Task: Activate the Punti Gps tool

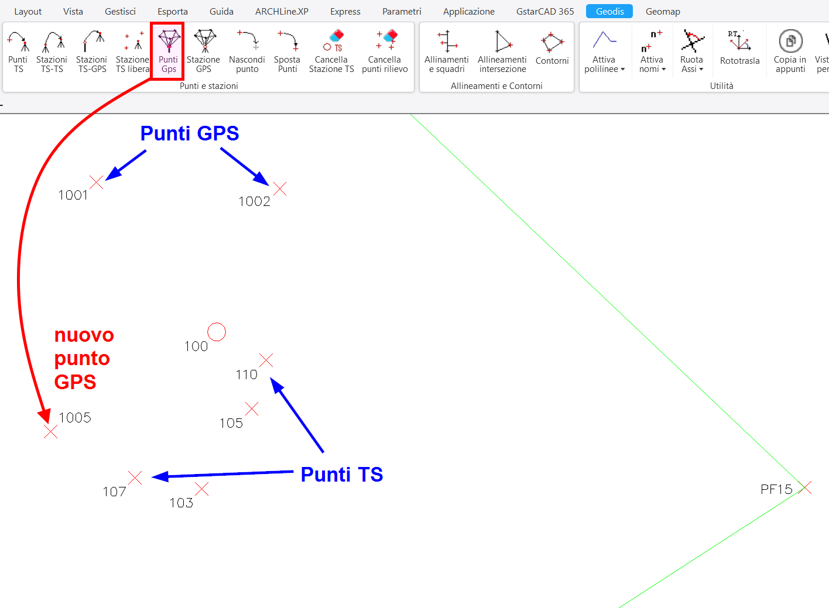Action: (x=168, y=51)
